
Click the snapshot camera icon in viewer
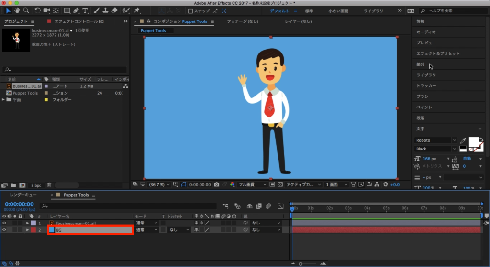point(217,184)
